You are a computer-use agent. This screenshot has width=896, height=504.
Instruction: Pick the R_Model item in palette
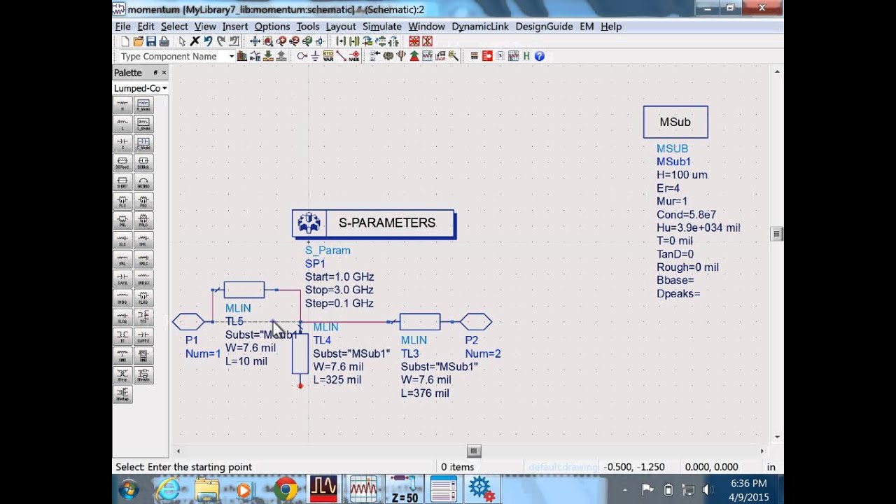click(x=143, y=105)
